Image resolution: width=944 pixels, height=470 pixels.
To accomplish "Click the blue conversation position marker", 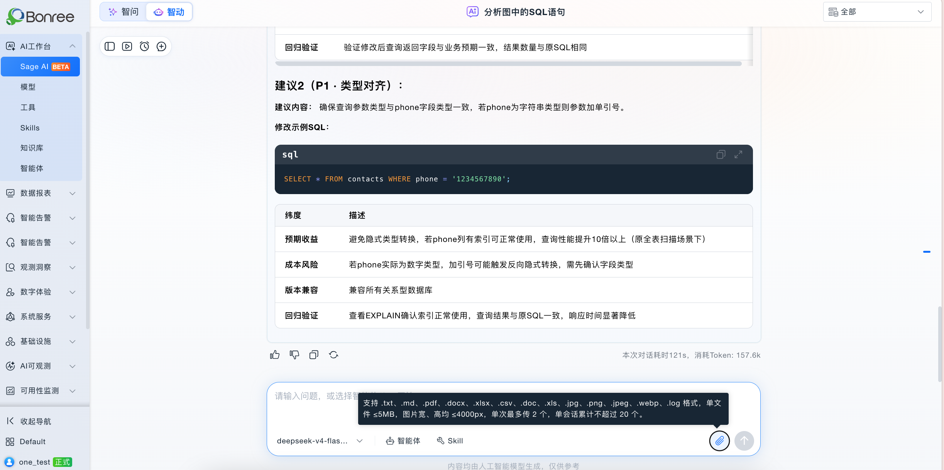I will click(927, 252).
